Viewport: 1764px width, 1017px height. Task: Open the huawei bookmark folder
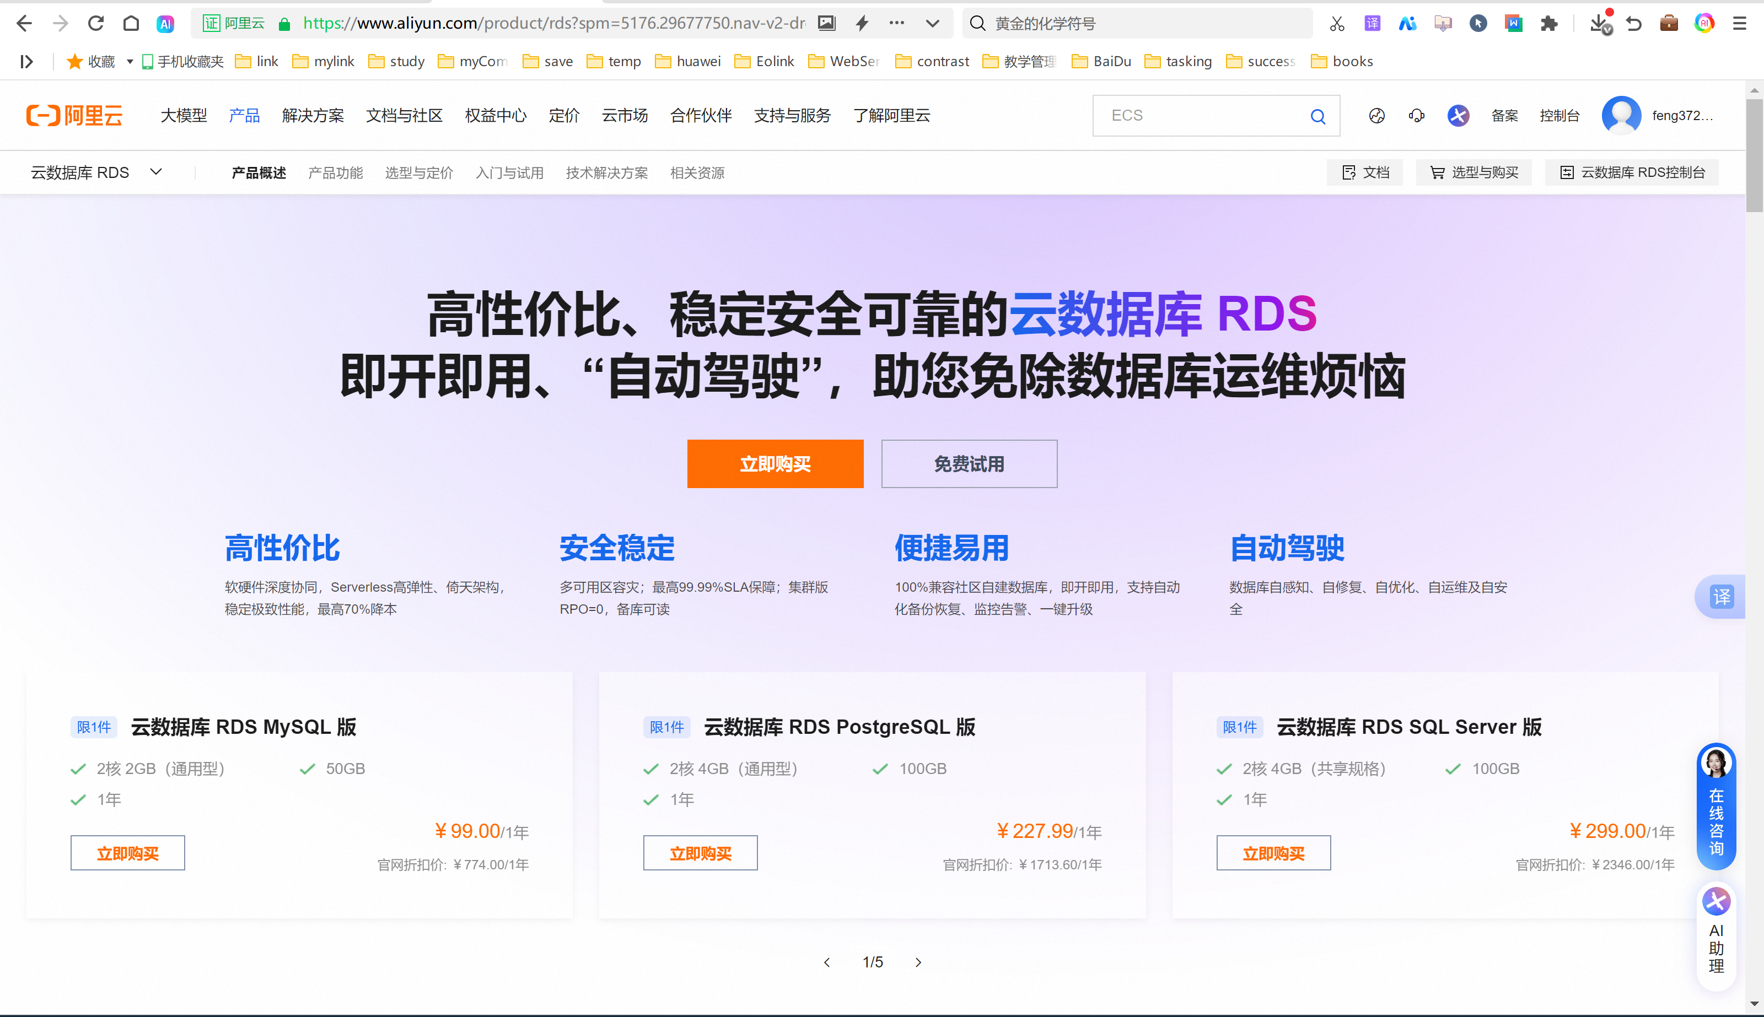[x=688, y=62]
